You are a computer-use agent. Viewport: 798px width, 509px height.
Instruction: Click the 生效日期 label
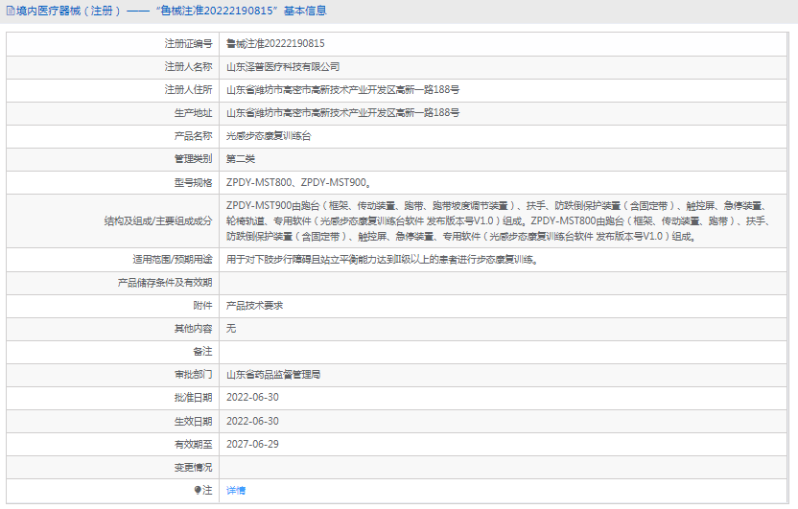(194, 422)
